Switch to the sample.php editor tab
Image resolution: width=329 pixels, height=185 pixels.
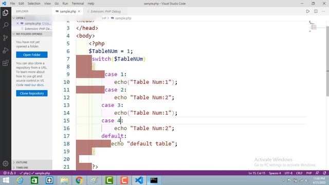click(67, 11)
